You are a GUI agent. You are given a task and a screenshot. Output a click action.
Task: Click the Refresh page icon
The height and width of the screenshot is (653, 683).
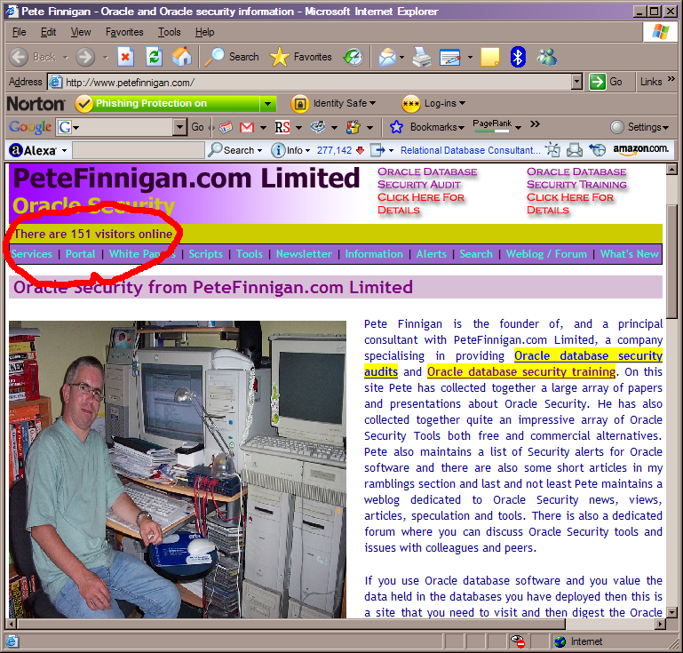pos(154,57)
